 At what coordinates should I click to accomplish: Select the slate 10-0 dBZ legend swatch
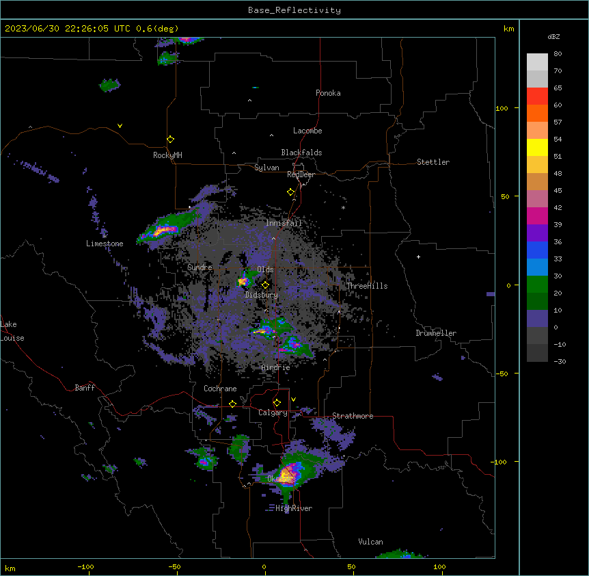(537, 319)
